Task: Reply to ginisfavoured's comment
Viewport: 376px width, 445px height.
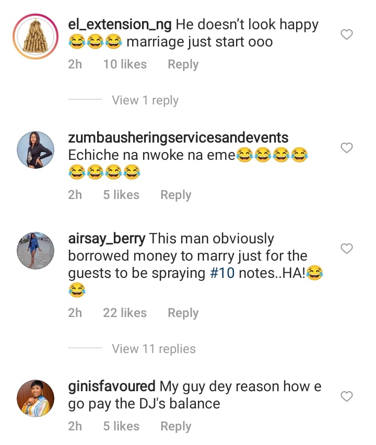Action: (175, 426)
